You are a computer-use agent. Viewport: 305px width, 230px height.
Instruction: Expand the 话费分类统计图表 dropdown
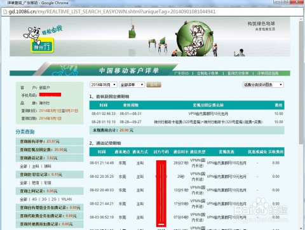(263, 85)
